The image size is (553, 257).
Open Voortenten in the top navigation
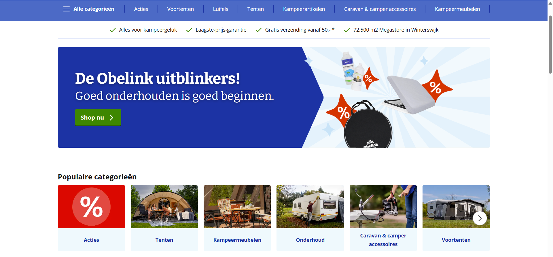tap(181, 9)
